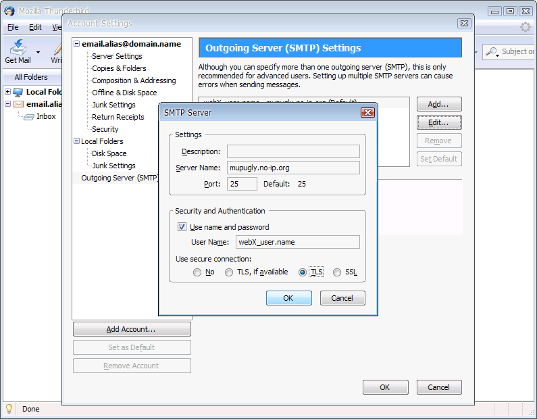
Task: Click the lightbulb icon in status bar
Action: click(9, 409)
